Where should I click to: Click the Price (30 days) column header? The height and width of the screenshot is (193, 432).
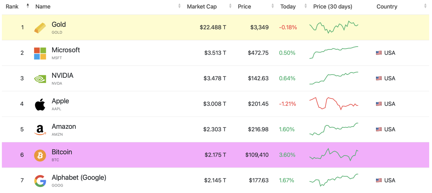coord(333,6)
